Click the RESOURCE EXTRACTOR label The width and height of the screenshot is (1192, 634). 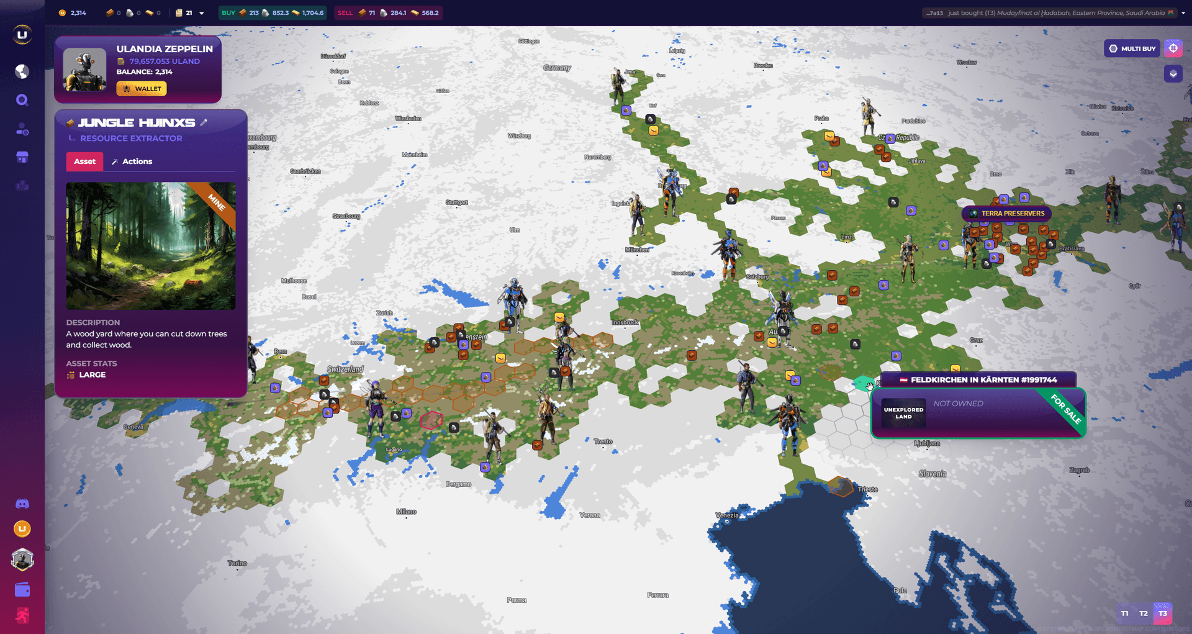point(131,138)
